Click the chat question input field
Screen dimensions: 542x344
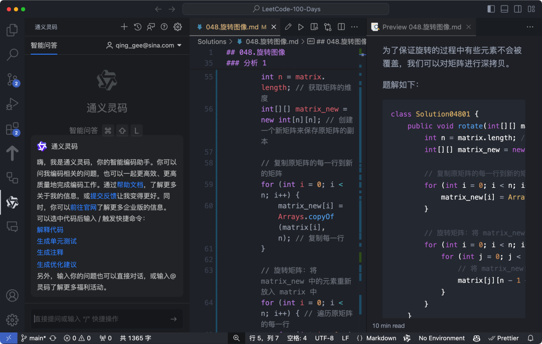click(x=100, y=319)
